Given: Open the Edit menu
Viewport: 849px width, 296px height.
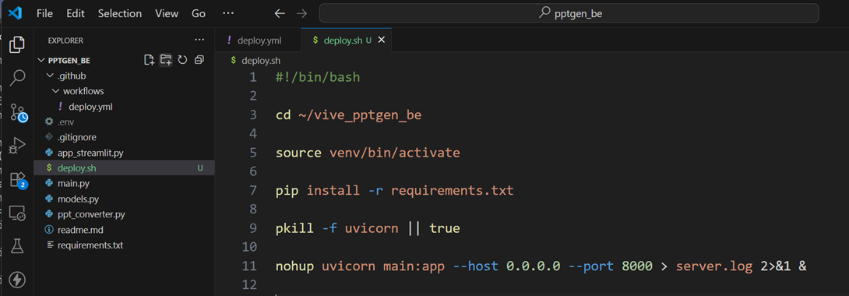Looking at the screenshot, I should [76, 13].
